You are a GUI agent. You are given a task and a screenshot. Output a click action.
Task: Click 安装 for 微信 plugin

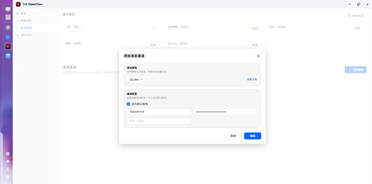point(153,45)
